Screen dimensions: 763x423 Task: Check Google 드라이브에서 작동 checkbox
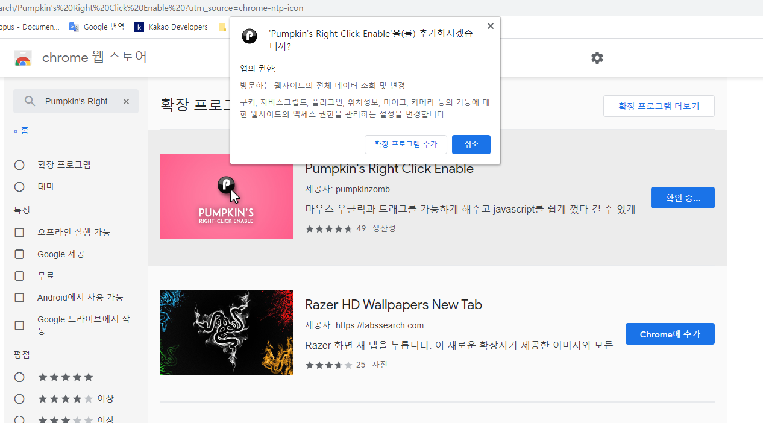coord(19,325)
